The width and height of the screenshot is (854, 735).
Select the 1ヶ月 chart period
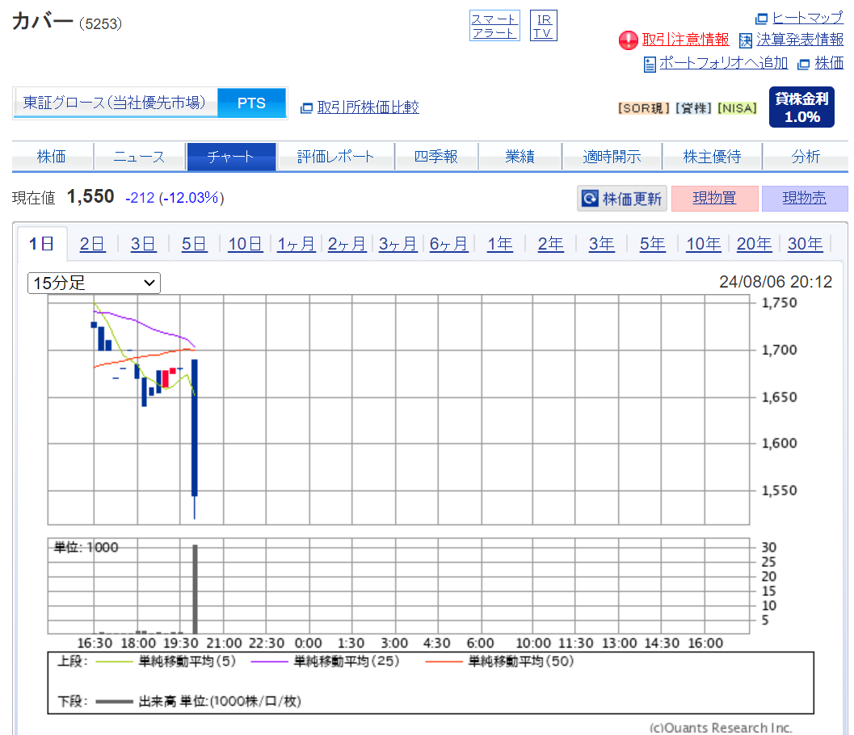(x=297, y=244)
